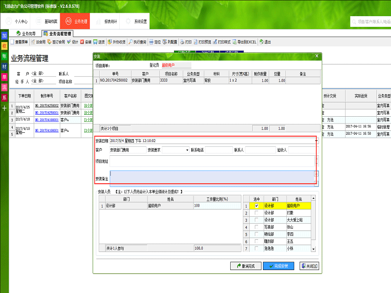
Task: Click the 材 sidebar icon
Action: (x=4, y=66)
